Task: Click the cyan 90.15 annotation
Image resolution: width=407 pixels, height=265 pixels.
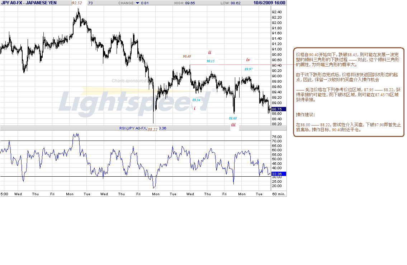Action: click(x=210, y=61)
